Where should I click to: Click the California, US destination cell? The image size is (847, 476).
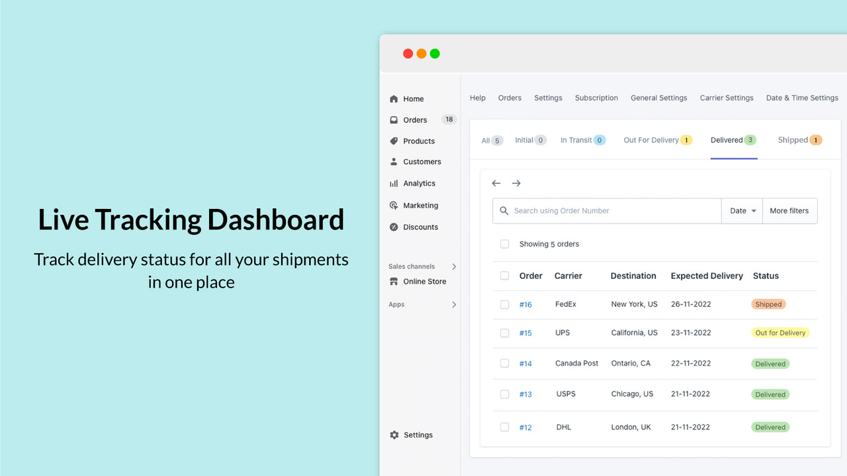635,333
